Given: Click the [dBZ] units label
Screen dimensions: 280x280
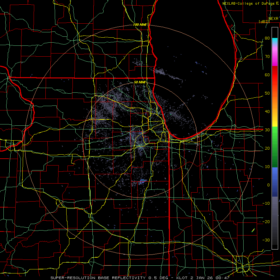Looking at the screenshot, I should pos(264,21).
